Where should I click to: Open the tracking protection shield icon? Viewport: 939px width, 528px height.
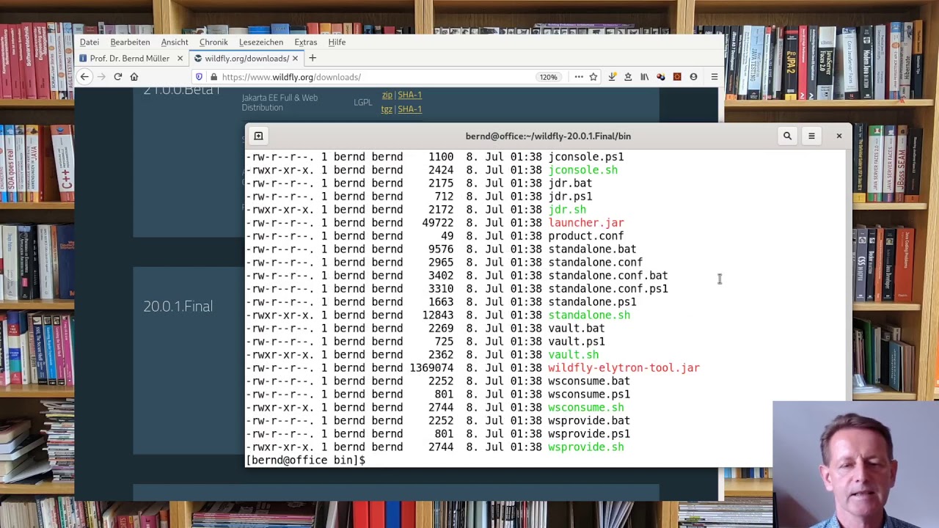[199, 77]
